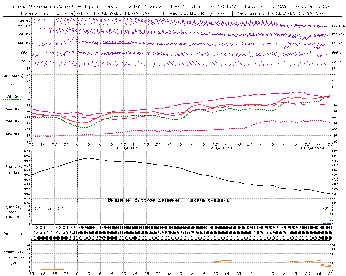Click the 12 декабря date label
This screenshot has height=276, width=346.
coord(220,148)
